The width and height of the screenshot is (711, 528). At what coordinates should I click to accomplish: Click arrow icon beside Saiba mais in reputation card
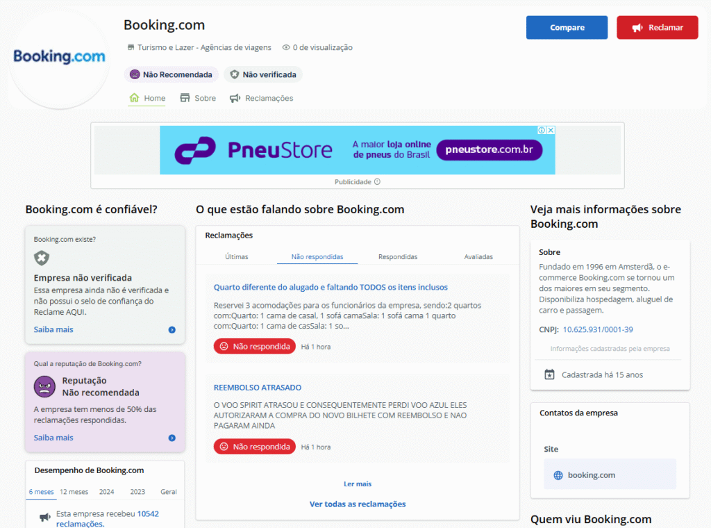point(172,438)
